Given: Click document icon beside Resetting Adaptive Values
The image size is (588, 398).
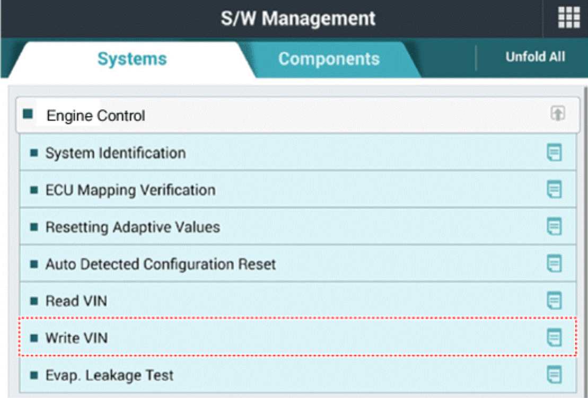Looking at the screenshot, I should click(554, 227).
